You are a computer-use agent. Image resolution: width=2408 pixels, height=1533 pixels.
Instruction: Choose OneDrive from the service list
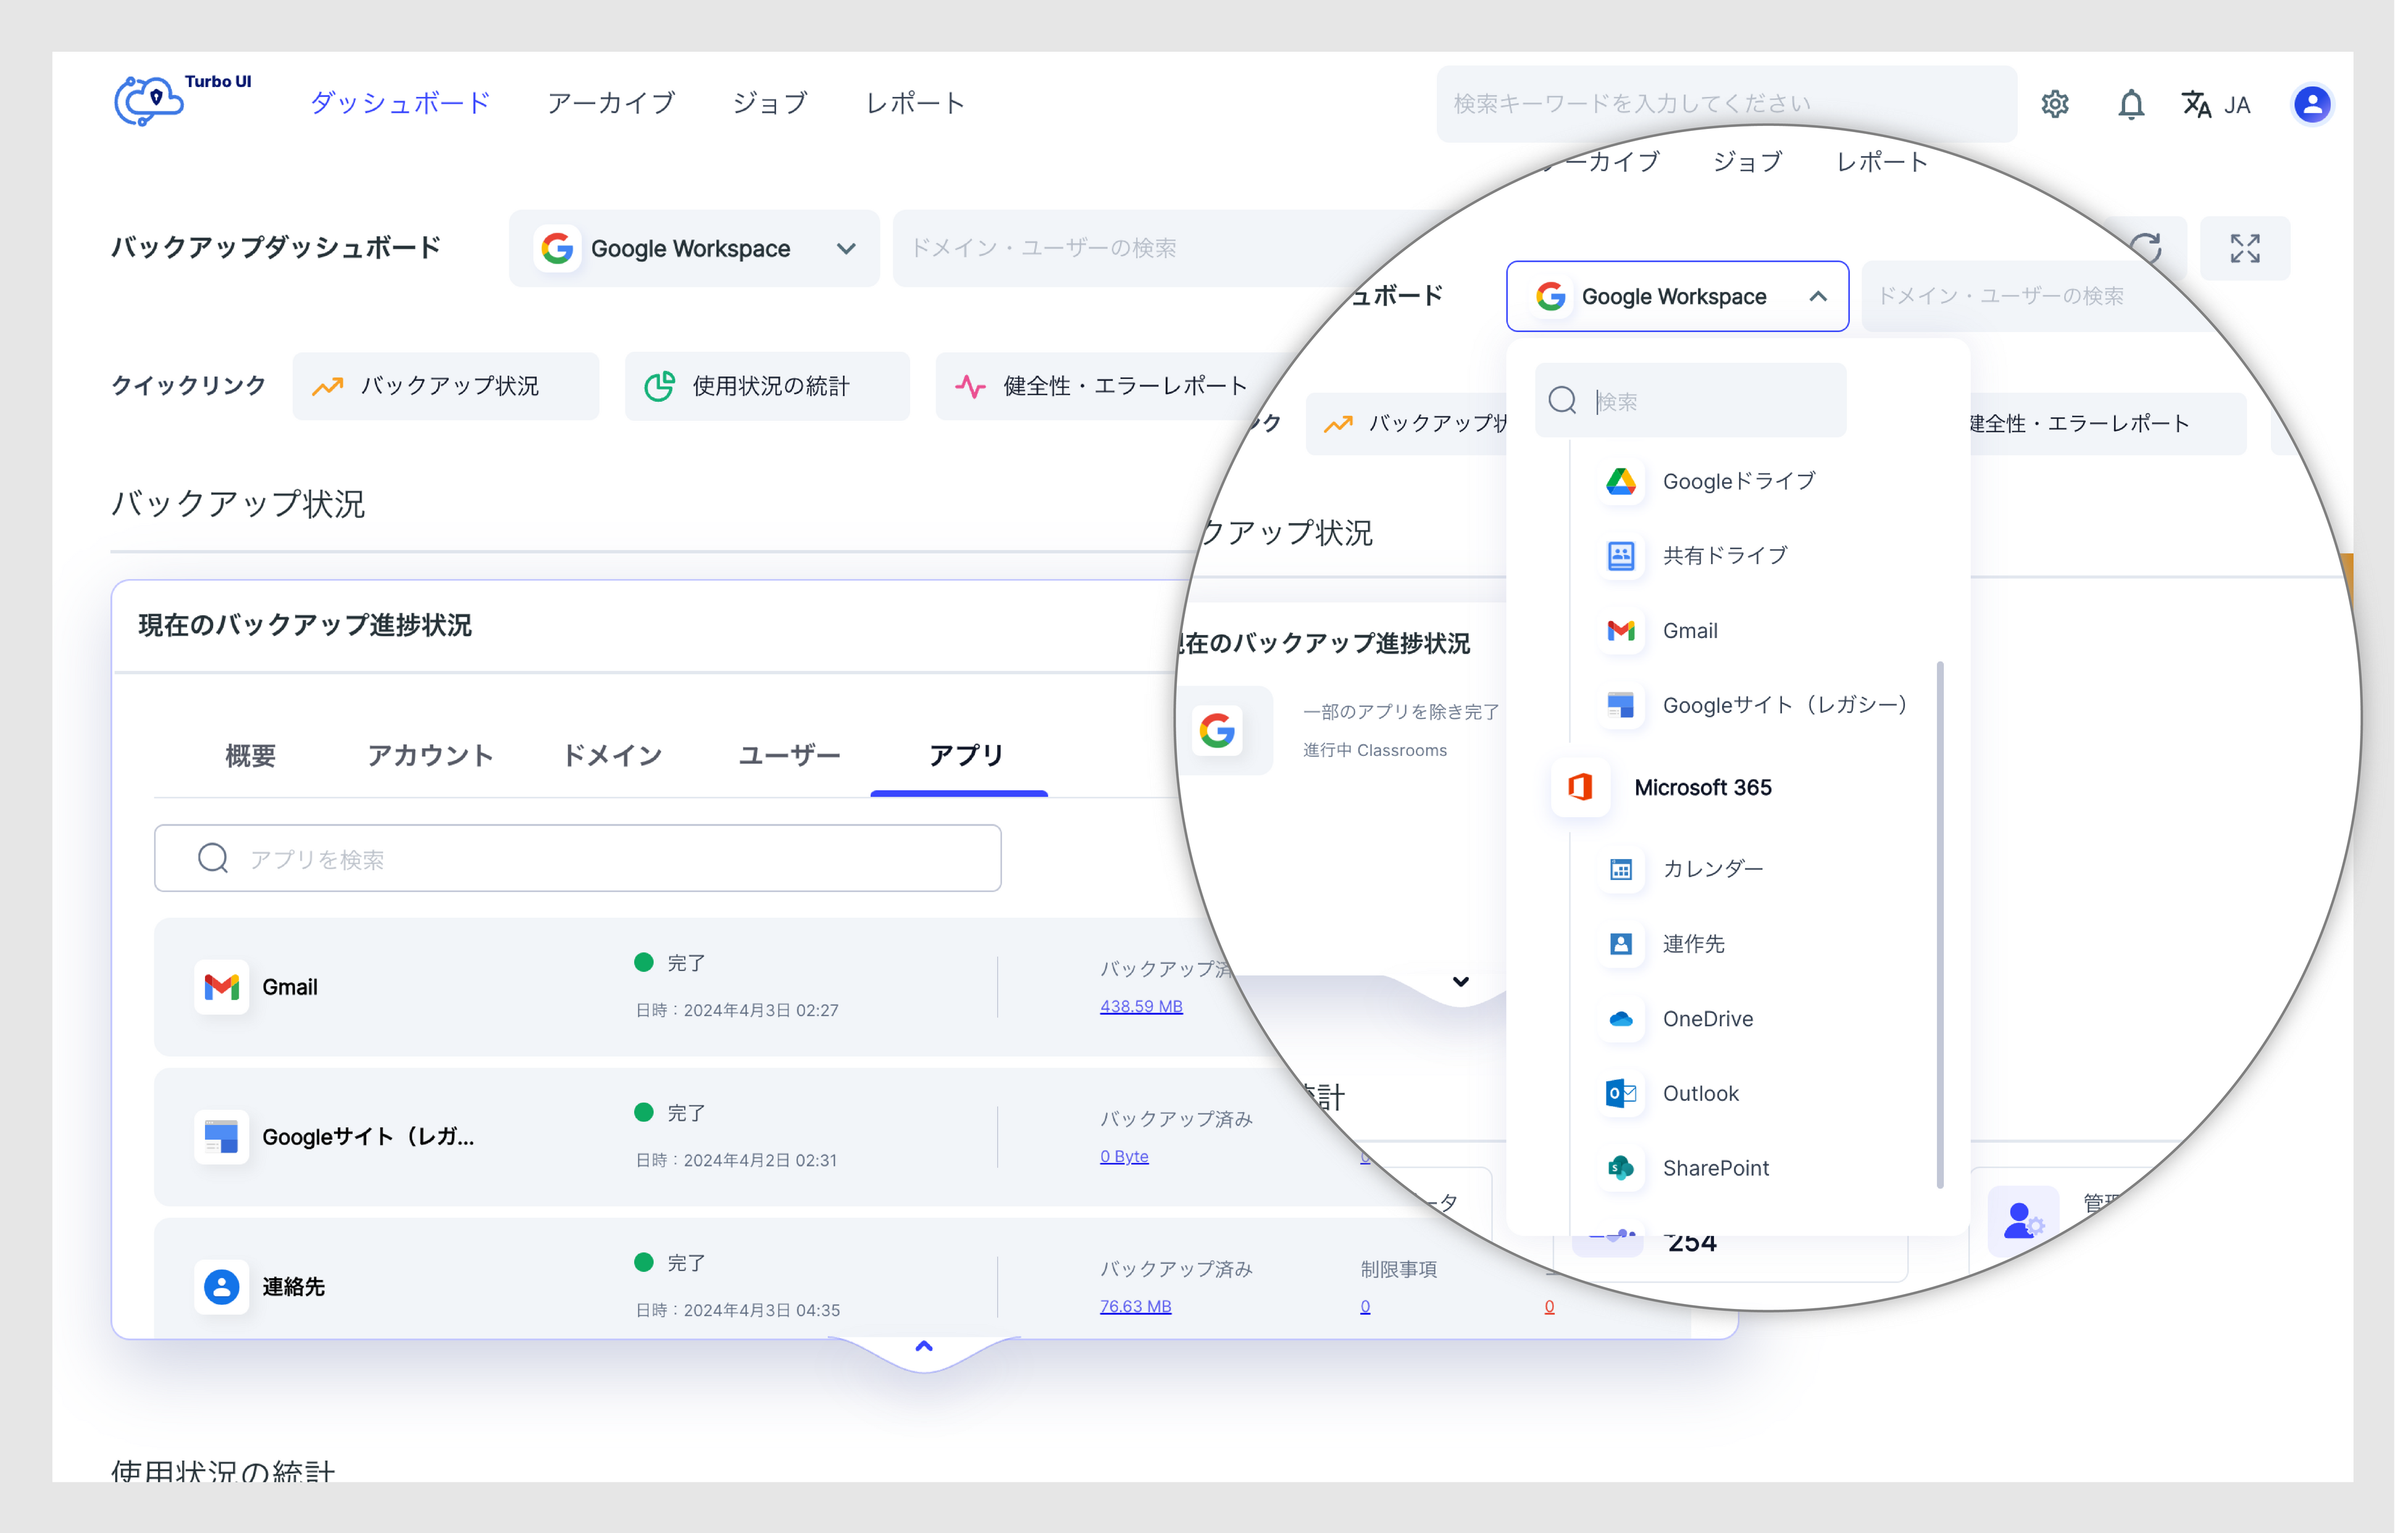pyautogui.click(x=1707, y=1020)
